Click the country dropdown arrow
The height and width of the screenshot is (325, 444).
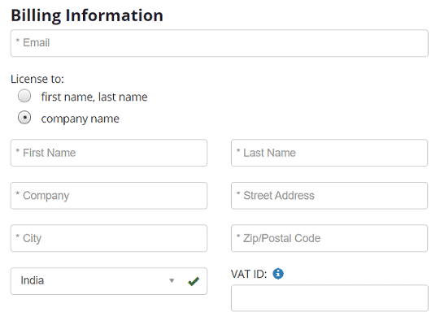172,280
